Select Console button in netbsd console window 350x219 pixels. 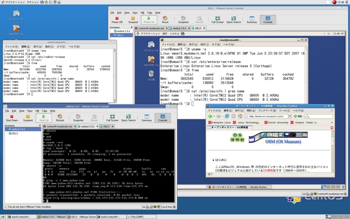pos(163,118)
